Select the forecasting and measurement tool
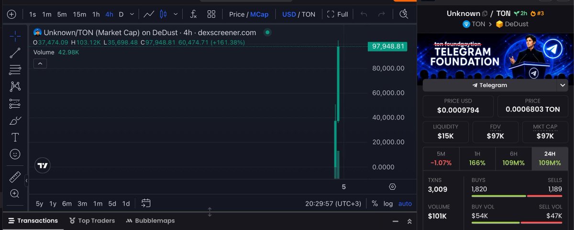Screen dimensions: 574x230 (15, 104)
